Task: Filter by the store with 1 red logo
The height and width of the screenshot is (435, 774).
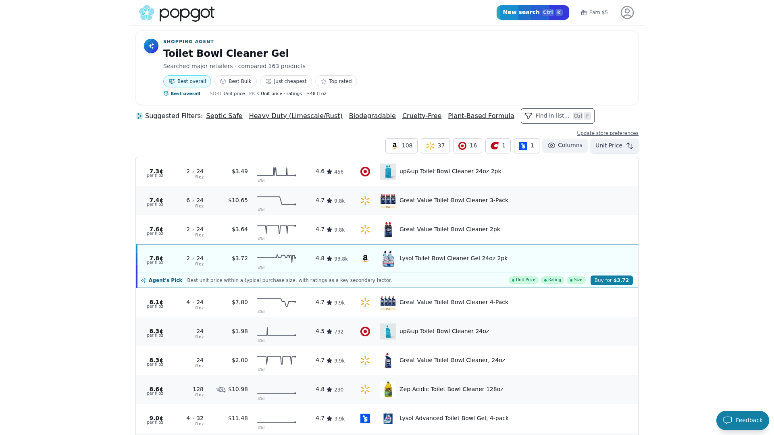Action: coord(498,146)
